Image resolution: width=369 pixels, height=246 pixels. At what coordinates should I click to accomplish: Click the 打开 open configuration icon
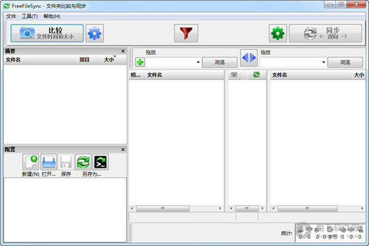tap(49, 162)
